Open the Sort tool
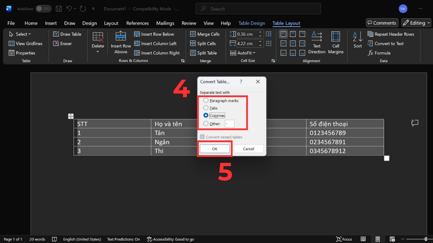Image resolution: width=433 pixels, height=243 pixels. 358,40
